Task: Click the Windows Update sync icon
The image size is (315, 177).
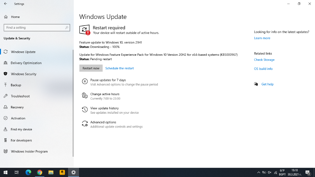Action: click(x=6, y=52)
